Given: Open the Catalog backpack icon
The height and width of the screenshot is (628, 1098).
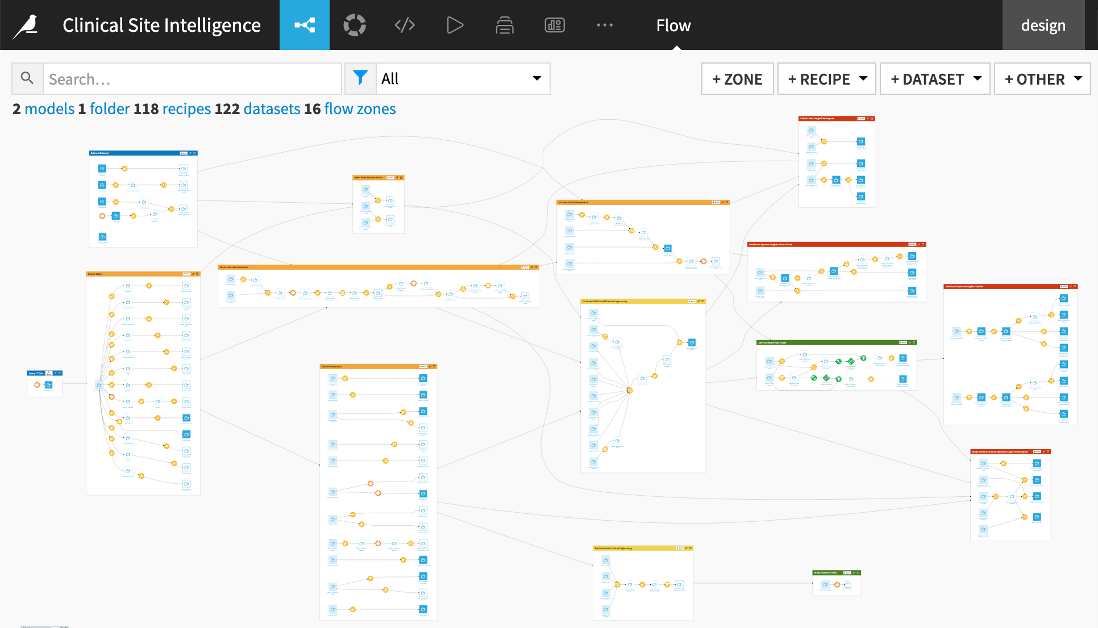Looking at the screenshot, I should [505, 25].
